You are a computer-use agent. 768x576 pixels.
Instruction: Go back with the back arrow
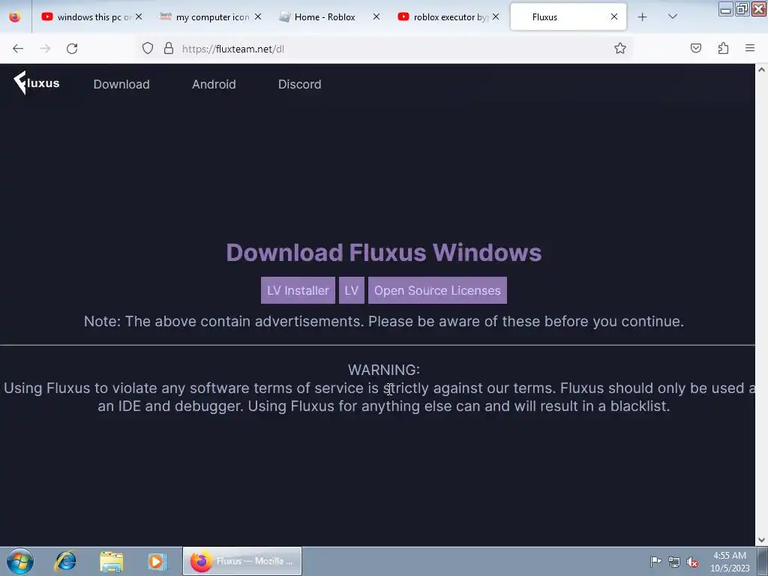point(18,49)
